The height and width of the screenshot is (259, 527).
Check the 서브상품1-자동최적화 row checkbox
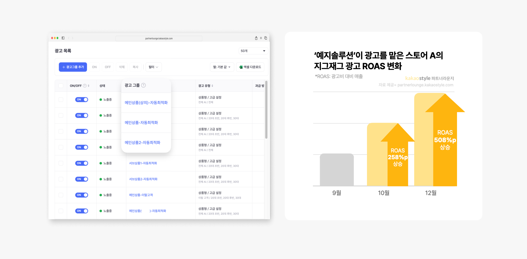pyautogui.click(x=61, y=163)
